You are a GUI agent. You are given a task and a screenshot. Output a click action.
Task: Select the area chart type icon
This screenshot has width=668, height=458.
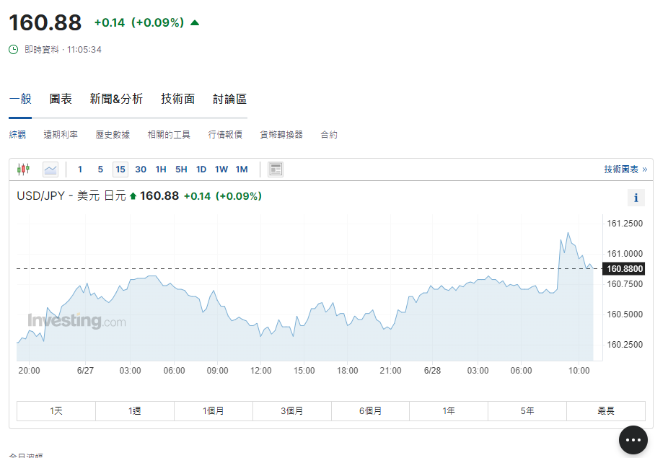[50, 169]
